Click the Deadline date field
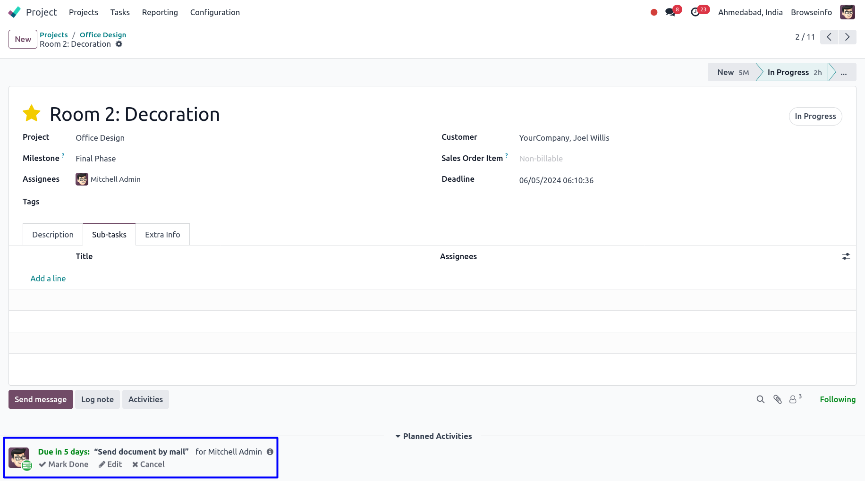The height and width of the screenshot is (481, 865). pyautogui.click(x=556, y=180)
